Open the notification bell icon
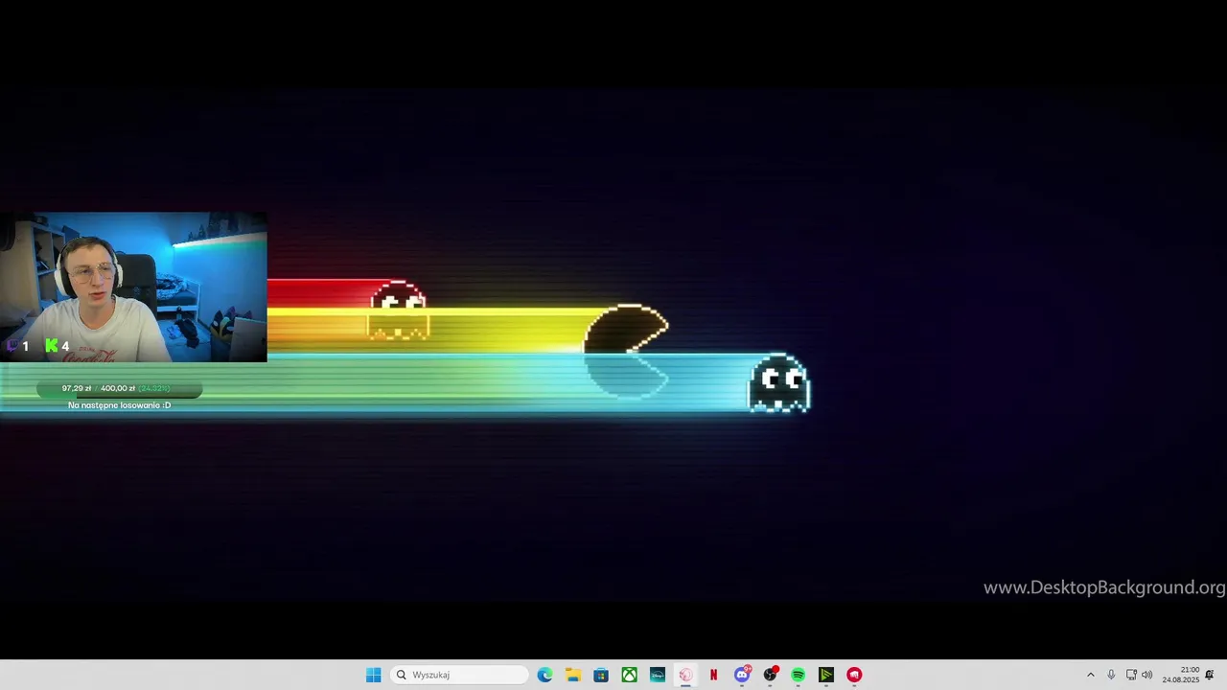The width and height of the screenshot is (1227, 690). [x=1210, y=675]
